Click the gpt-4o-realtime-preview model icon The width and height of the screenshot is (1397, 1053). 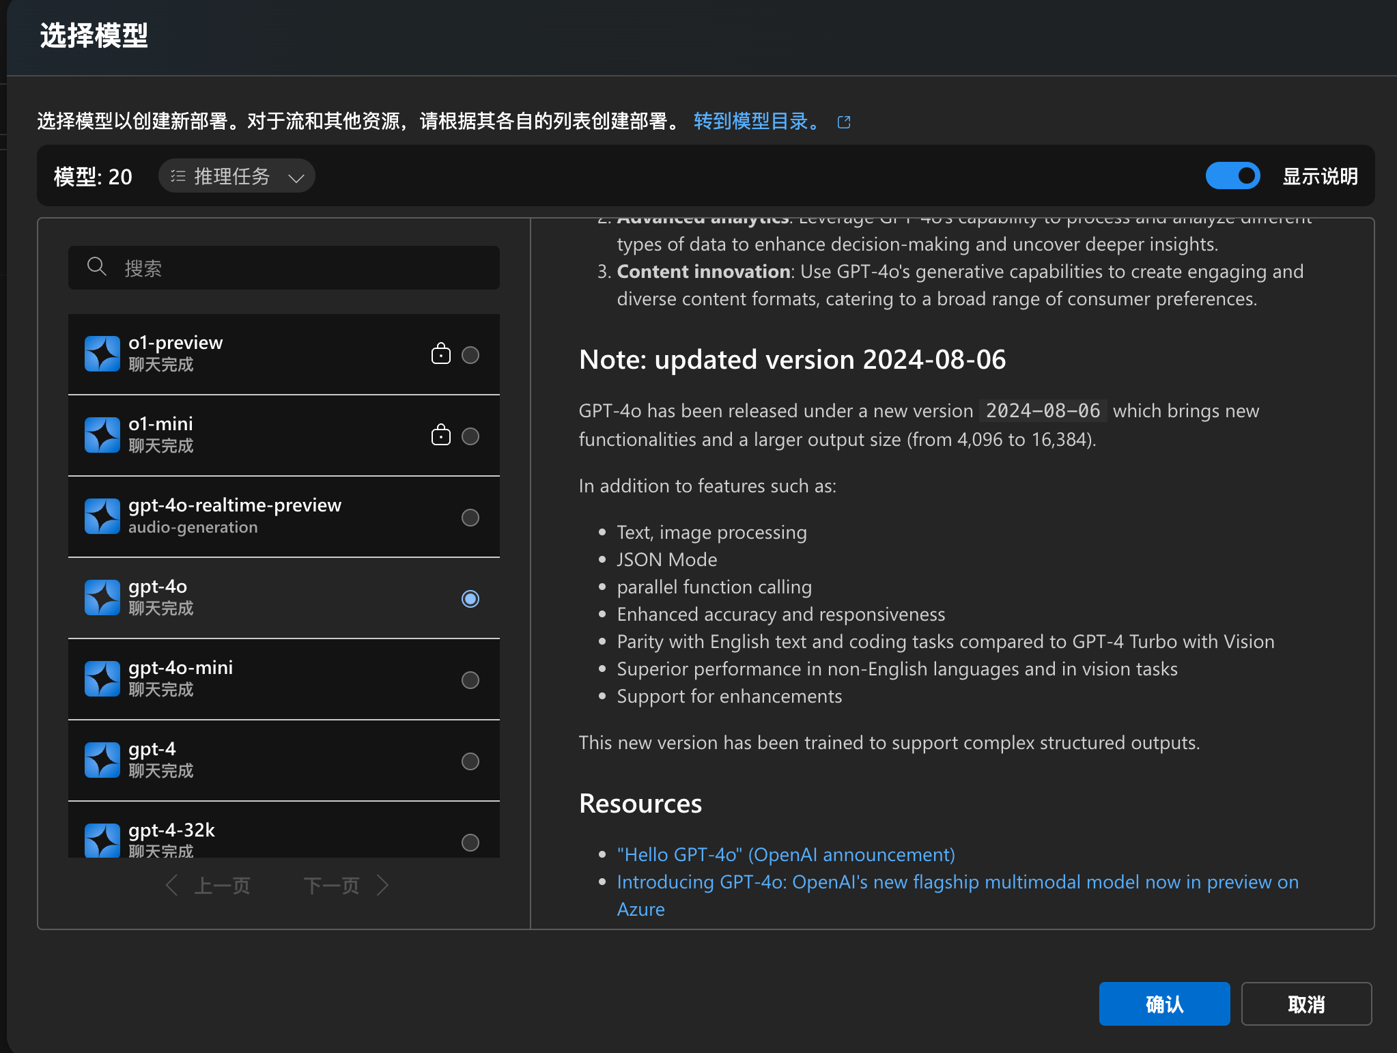coord(102,516)
